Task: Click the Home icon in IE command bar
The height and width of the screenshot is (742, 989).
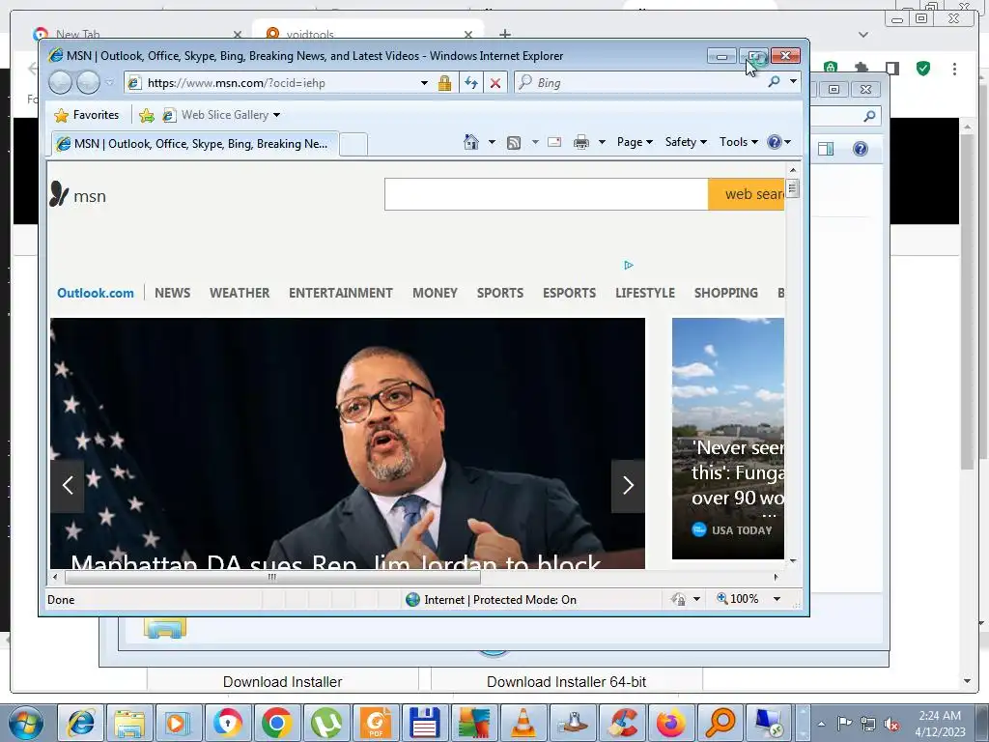Action: click(x=471, y=142)
